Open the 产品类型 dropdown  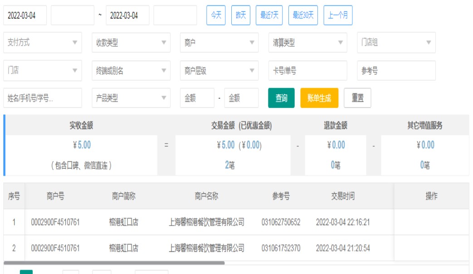click(x=131, y=98)
